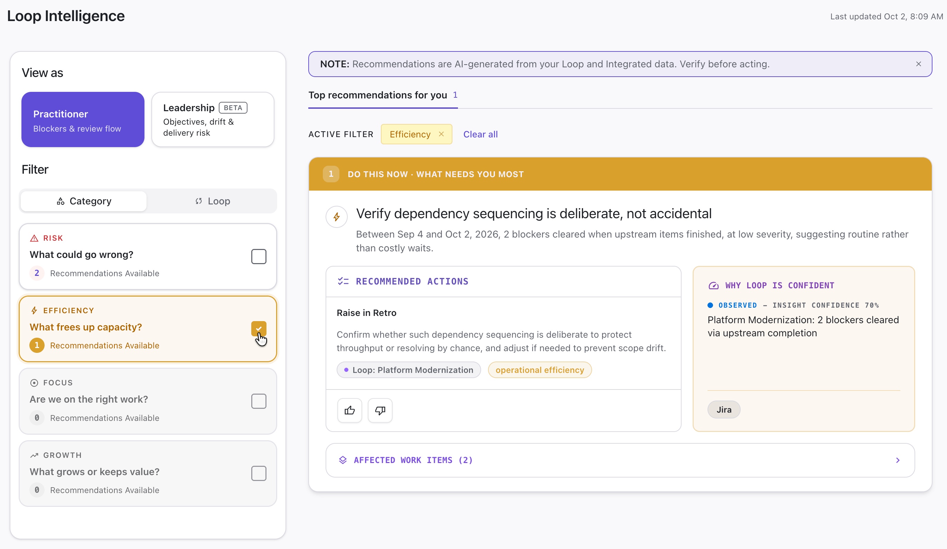Click the Jira source tag
The height and width of the screenshot is (549, 947).
[724, 410]
